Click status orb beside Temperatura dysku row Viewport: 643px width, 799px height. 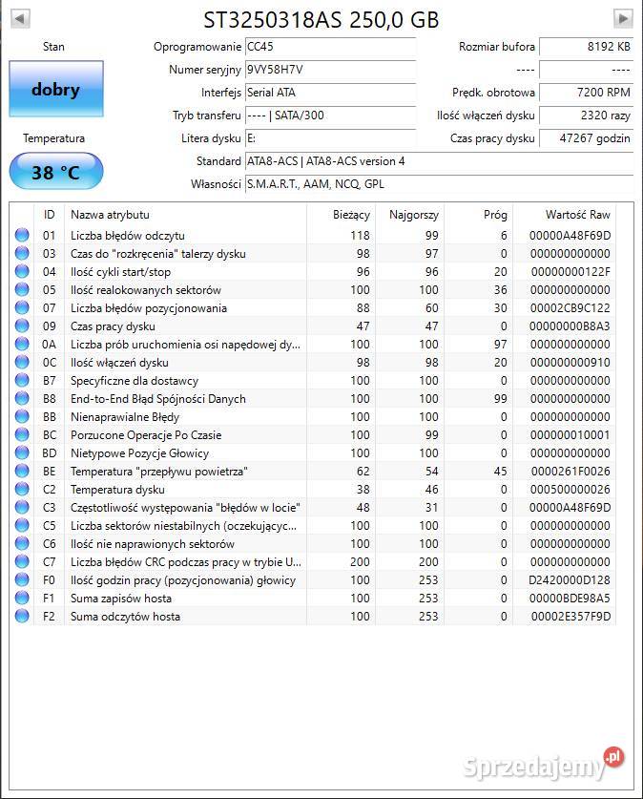pos(22,490)
